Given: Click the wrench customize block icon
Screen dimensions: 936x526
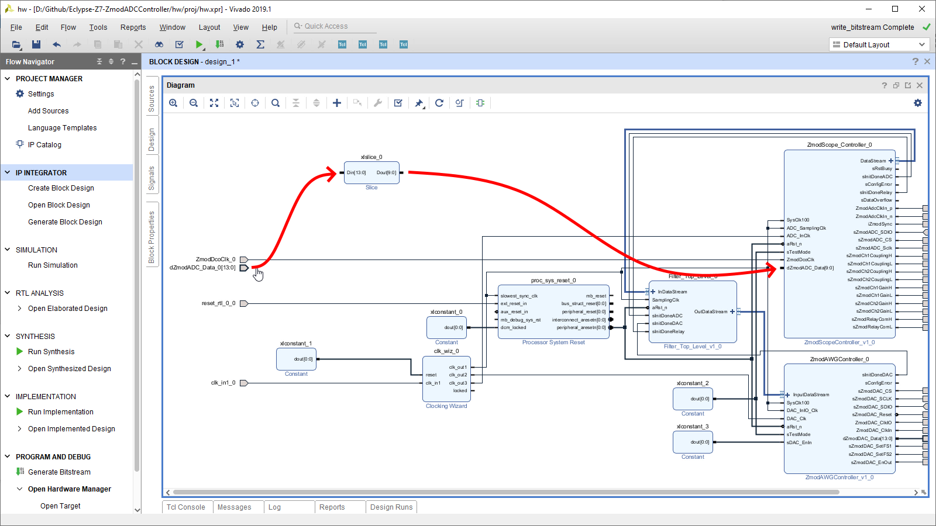Looking at the screenshot, I should coord(378,103).
